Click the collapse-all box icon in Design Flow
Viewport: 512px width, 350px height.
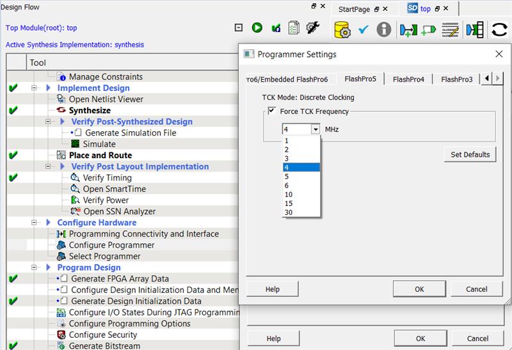coord(239,28)
